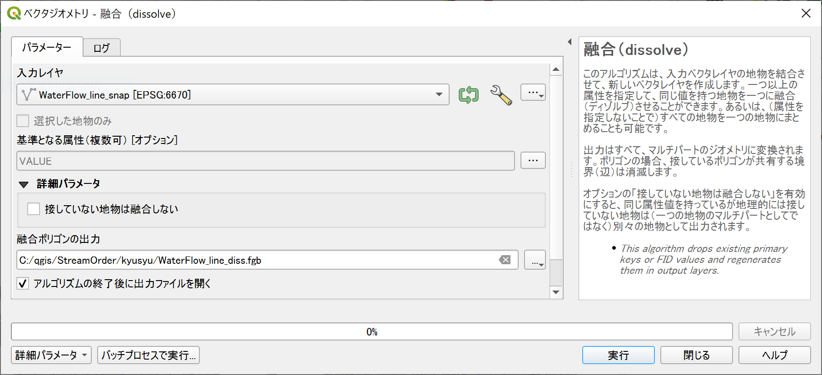The height and width of the screenshot is (375, 822).
Task: Toggle 接していない地物は融合しない checkbox
Action: [x=34, y=209]
